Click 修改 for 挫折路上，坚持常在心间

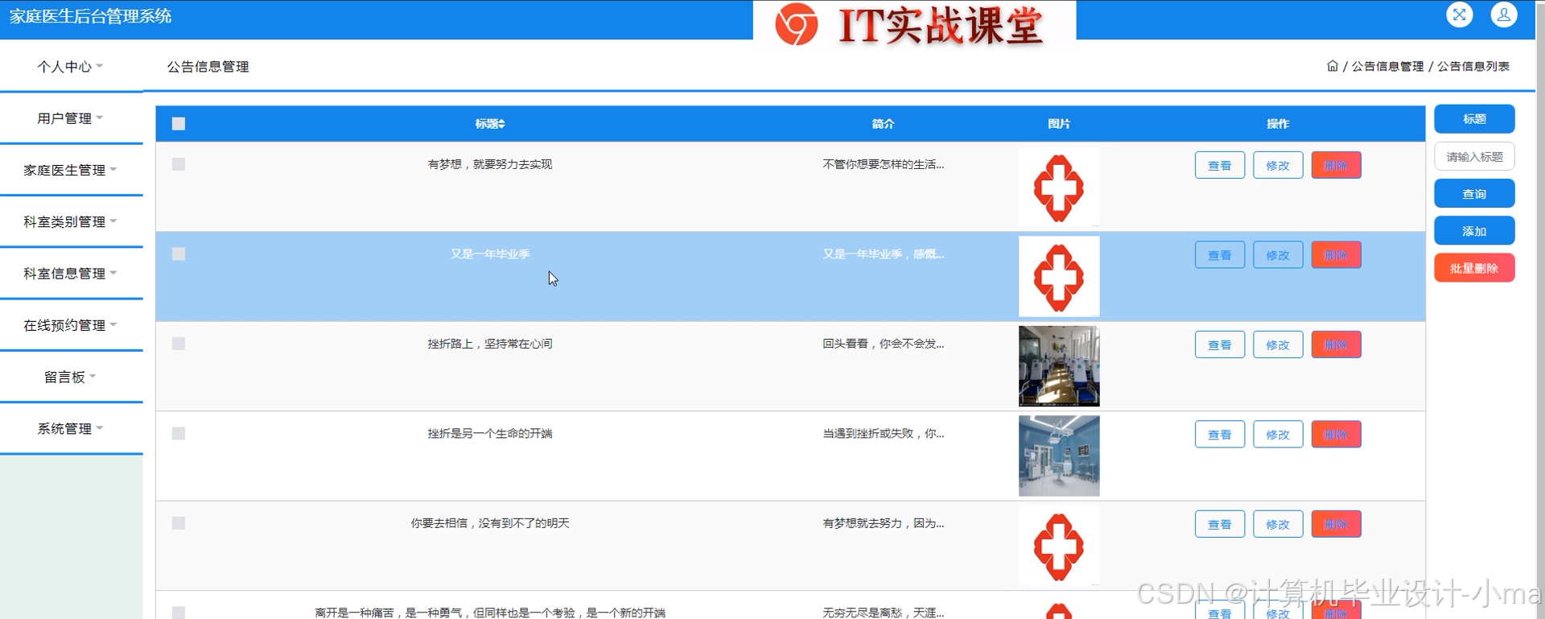tap(1278, 345)
